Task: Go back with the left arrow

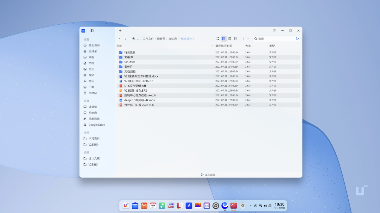Action: 120,39
